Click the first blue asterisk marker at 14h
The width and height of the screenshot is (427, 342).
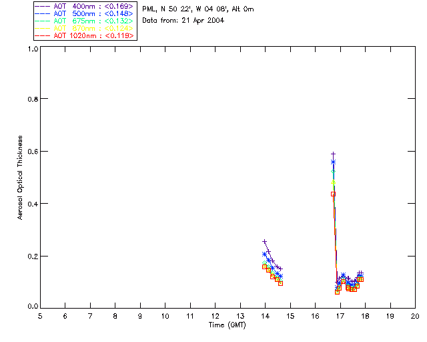click(x=264, y=254)
